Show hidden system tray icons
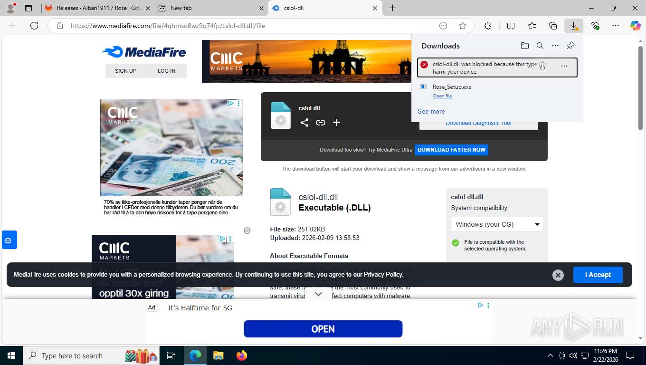The height and width of the screenshot is (365, 646). [x=550, y=355]
